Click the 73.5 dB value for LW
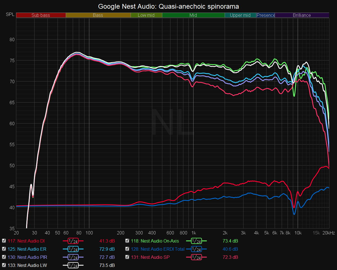Image resolution: width=337 pixels, height=270 pixels. click(x=107, y=265)
